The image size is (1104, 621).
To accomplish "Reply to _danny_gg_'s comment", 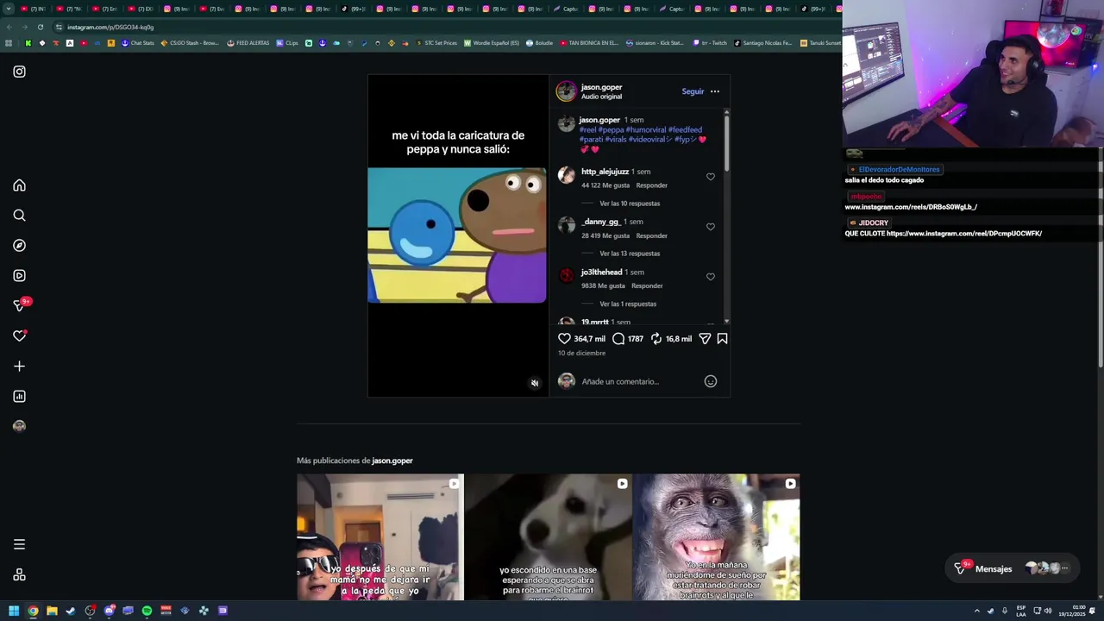I will [652, 235].
